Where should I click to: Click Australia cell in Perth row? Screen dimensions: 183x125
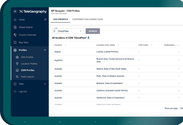(58, 76)
